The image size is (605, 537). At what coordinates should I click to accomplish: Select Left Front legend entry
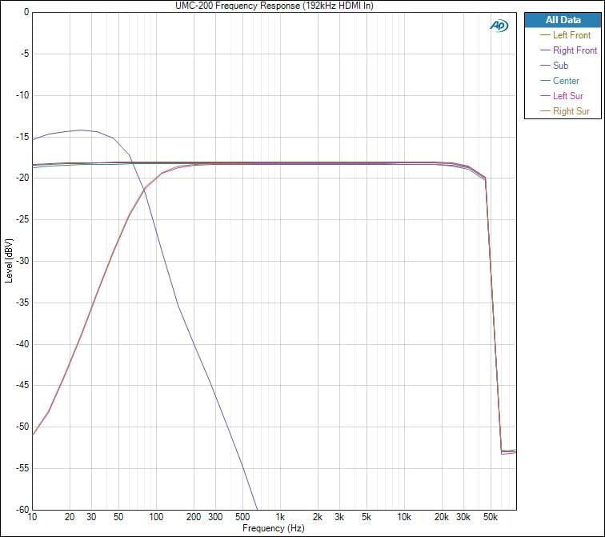[x=571, y=35]
